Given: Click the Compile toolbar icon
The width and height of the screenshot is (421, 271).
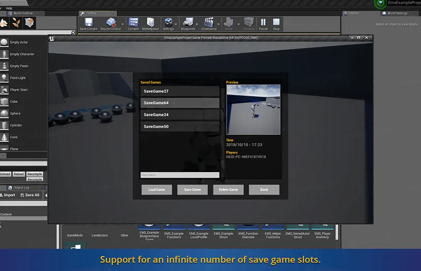Looking at the screenshot, I should click(x=248, y=24).
